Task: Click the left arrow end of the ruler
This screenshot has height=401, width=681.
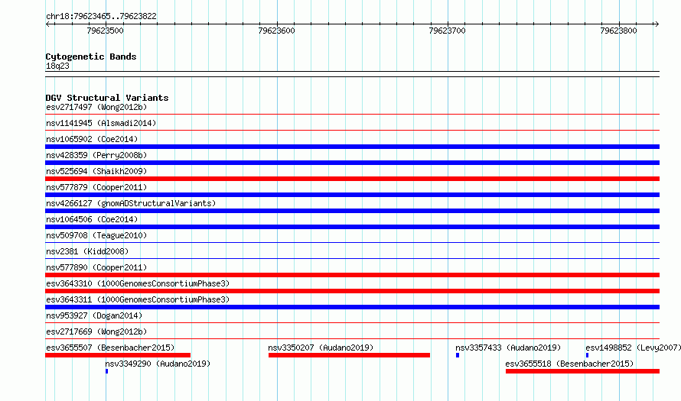Action: coord(48,24)
